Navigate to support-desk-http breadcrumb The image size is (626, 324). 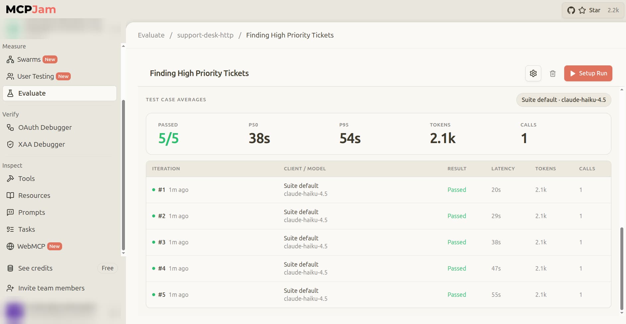(205, 35)
